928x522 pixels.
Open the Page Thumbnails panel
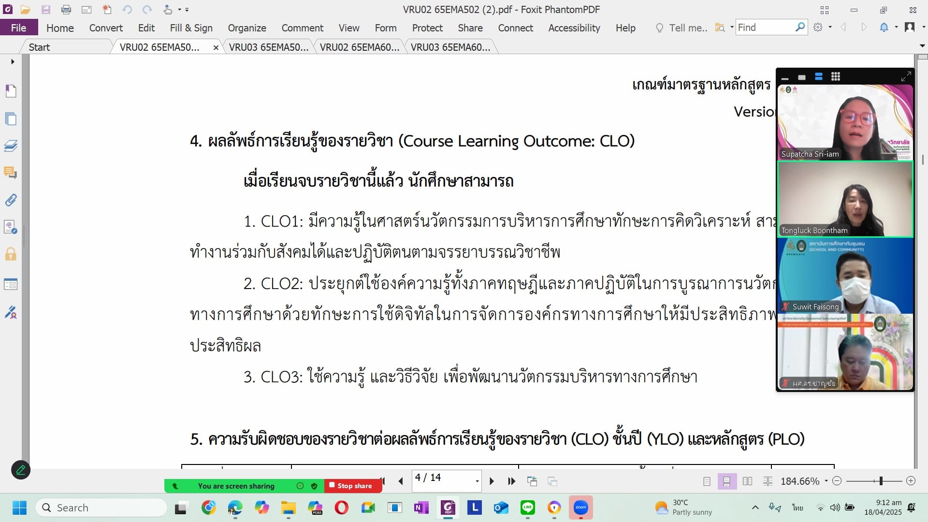pyautogui.click(x=11, y=119)
